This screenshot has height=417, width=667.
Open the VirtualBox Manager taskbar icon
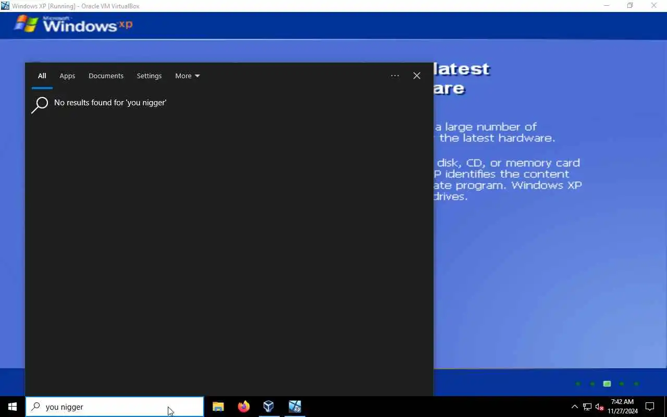[x=268, y=407]
